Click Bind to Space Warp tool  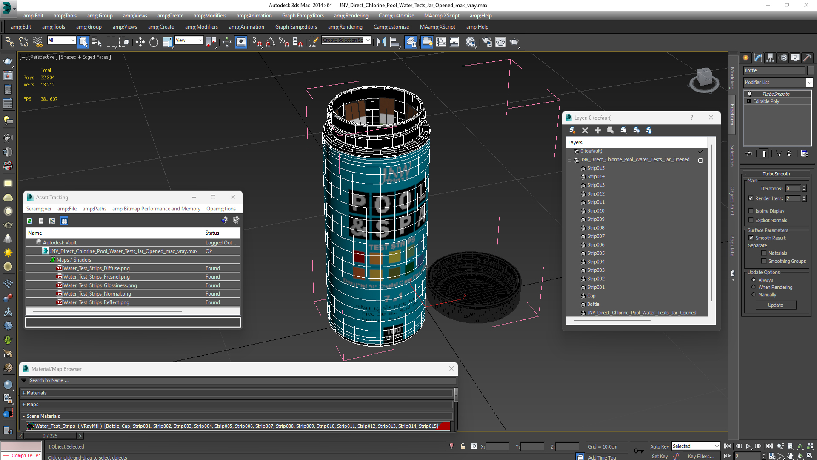pyautogui.click(x=37, y=42)
